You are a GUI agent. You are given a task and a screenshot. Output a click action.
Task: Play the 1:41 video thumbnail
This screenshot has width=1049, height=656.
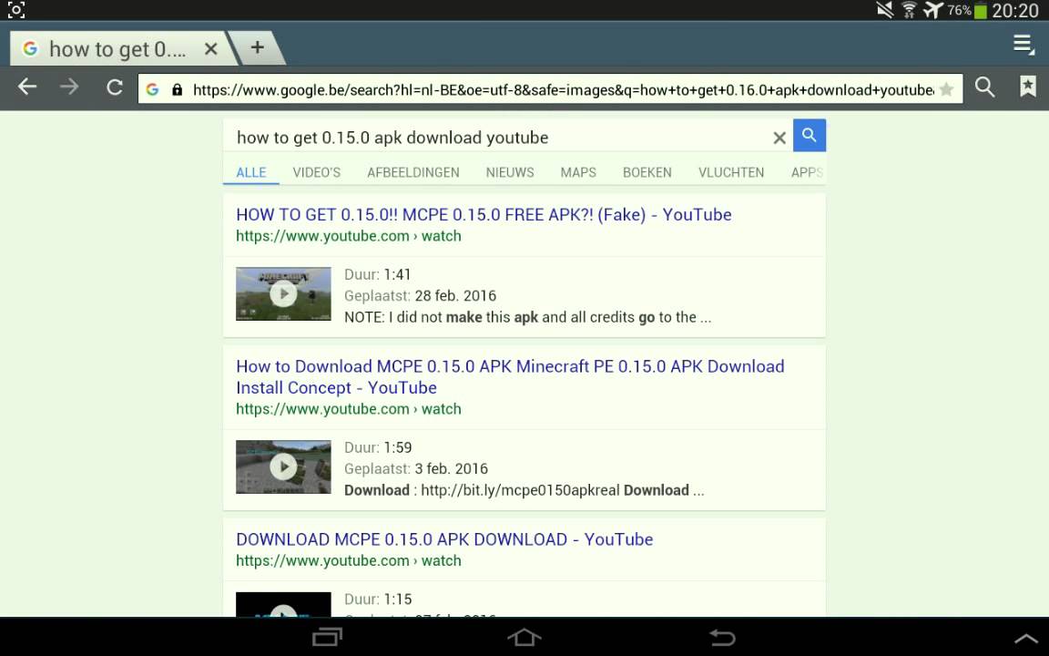pos(284,294)
